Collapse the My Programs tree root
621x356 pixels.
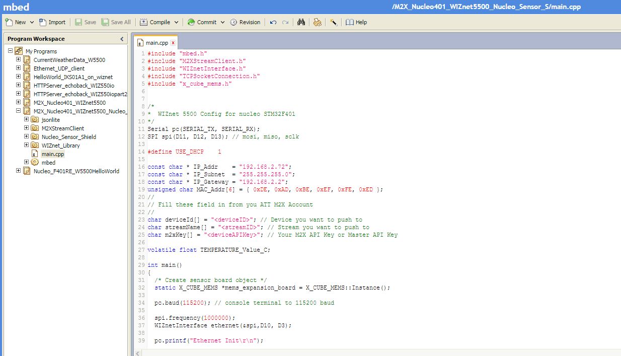11,51
